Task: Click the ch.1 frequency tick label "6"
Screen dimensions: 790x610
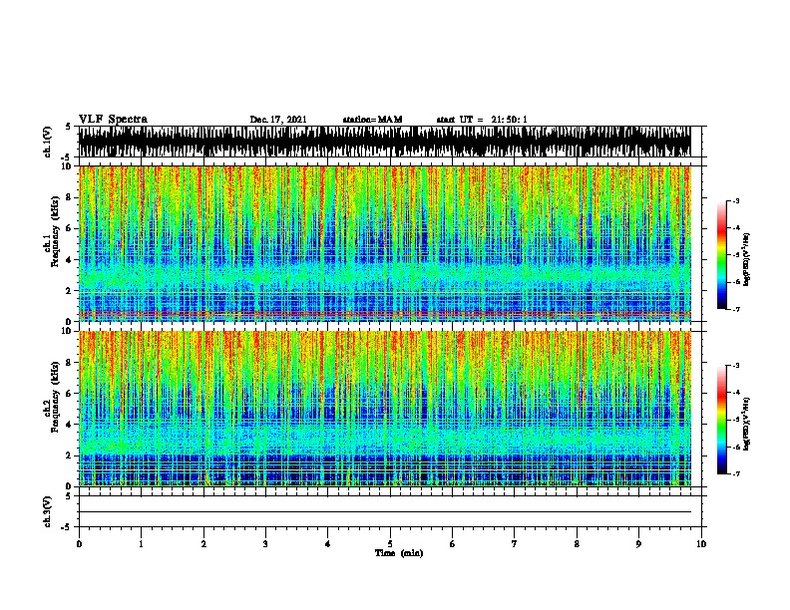Action: [x=70, y=228]
